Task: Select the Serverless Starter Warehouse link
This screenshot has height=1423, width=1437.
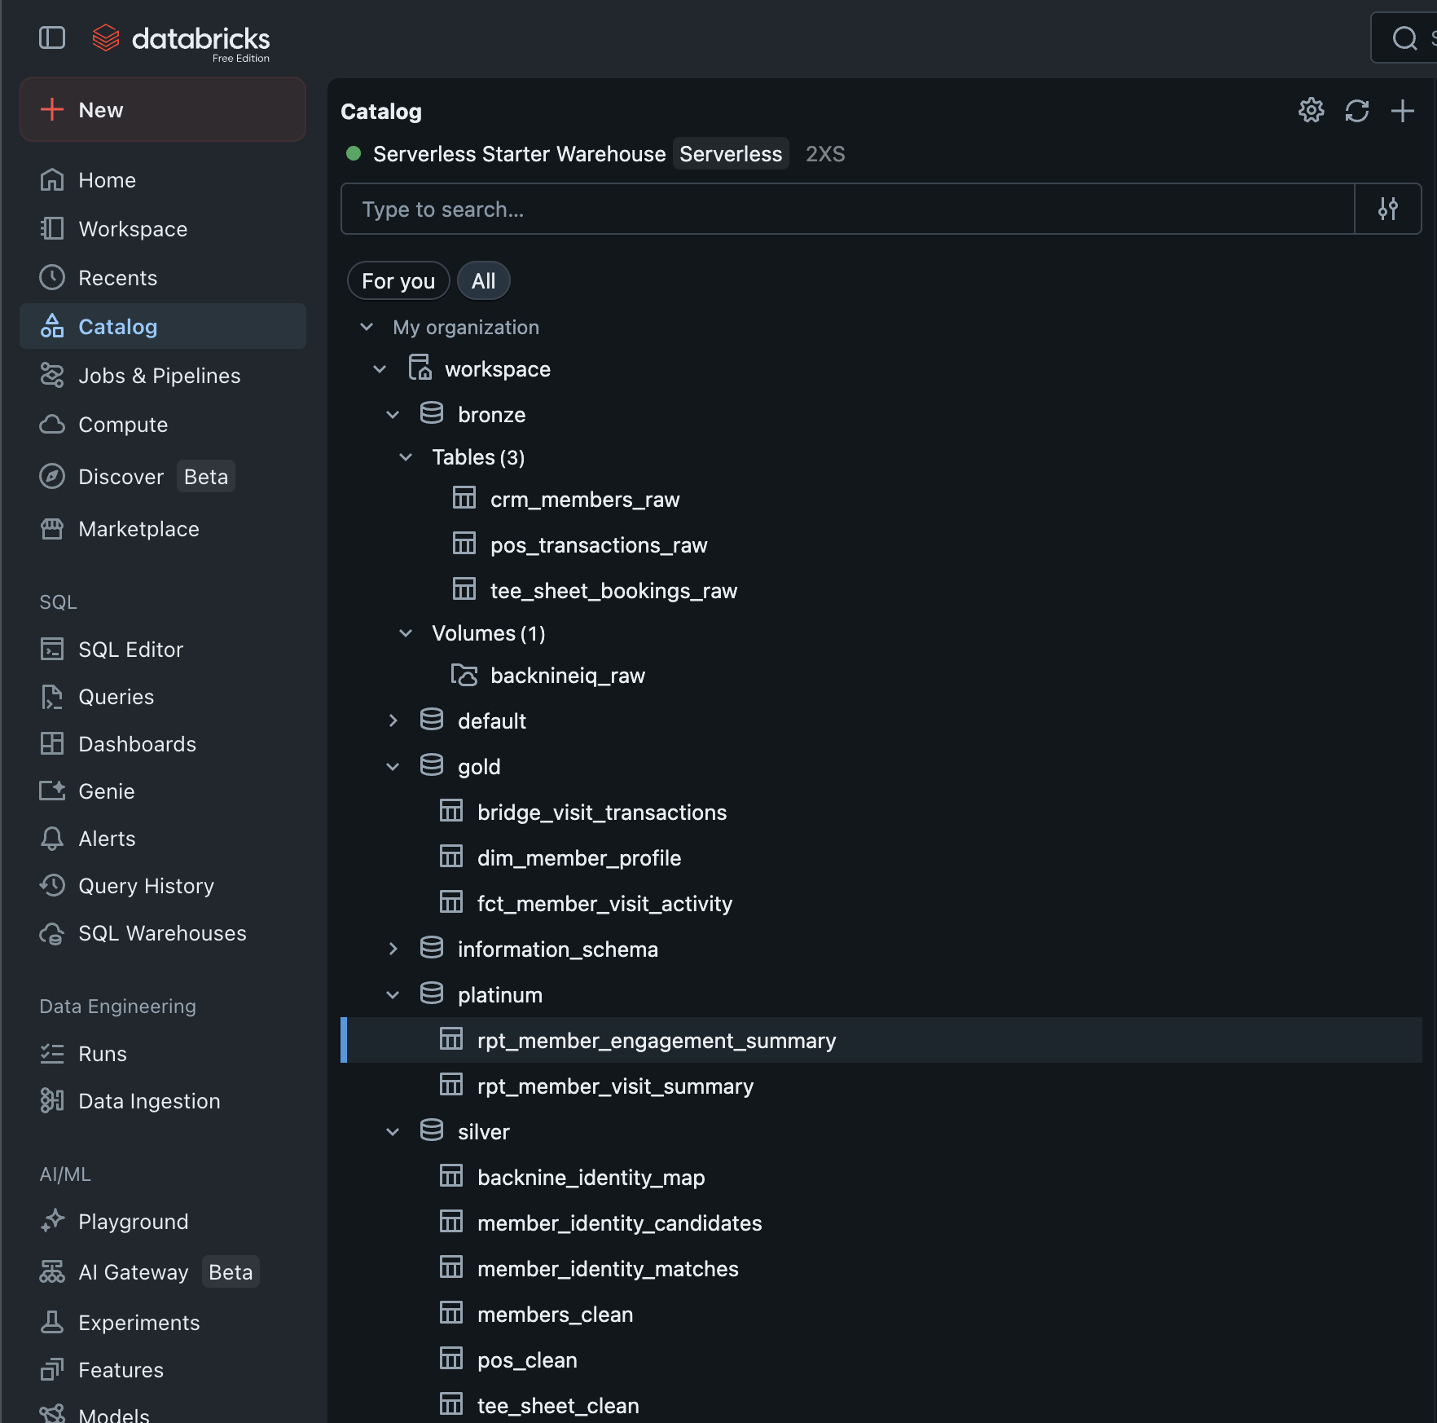Action: [x=519, y=153]
